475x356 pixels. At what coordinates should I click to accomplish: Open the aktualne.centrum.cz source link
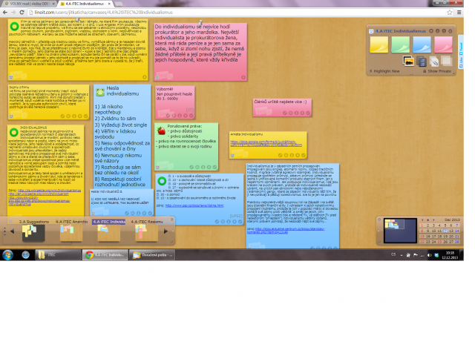pyautogui.click(x=285, y=231)
